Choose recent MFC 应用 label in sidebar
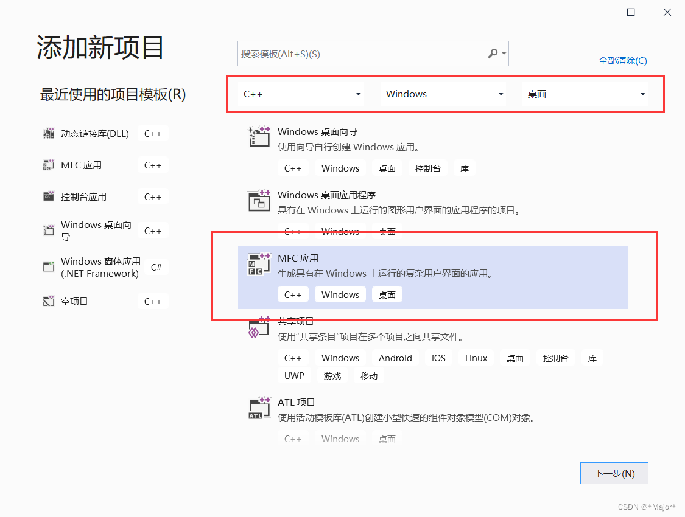This screenshot has width=685, height=517. pyautogui.click(x=81, y=165)
